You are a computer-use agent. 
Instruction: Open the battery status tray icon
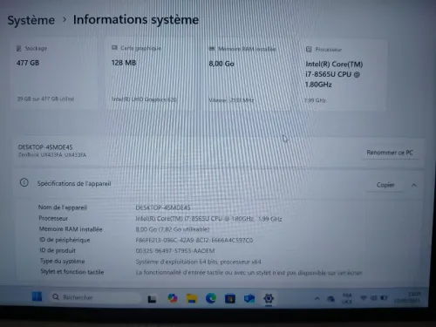pyautogui.click(x=384, y=298)
